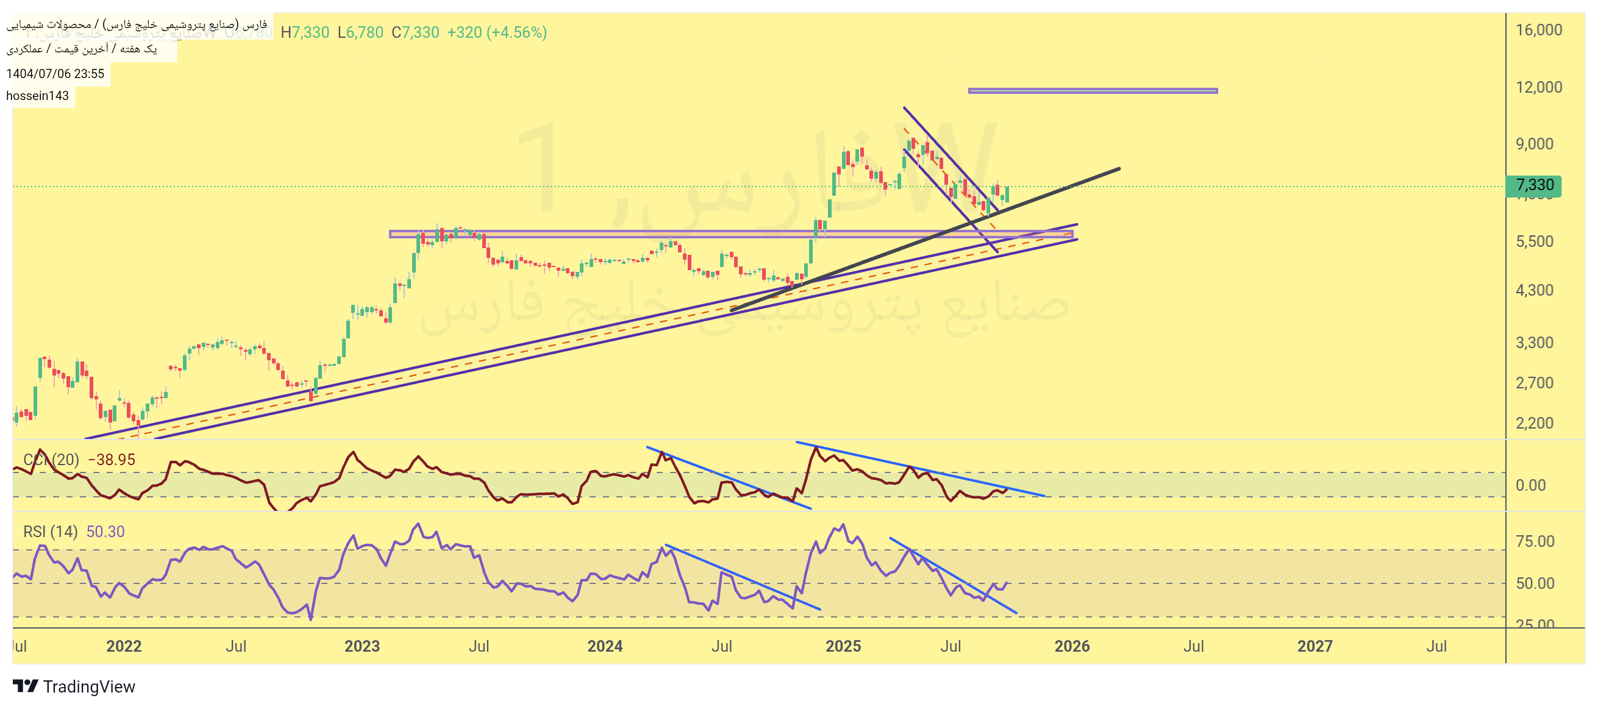
Task: Click the CCI 0.00 scale label
Action: coord(1530,486)
